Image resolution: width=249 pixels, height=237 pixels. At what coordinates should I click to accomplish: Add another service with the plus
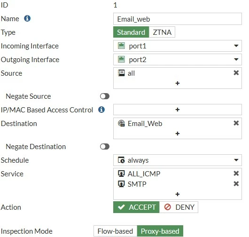pyautogui.click(x=178, y=194)
